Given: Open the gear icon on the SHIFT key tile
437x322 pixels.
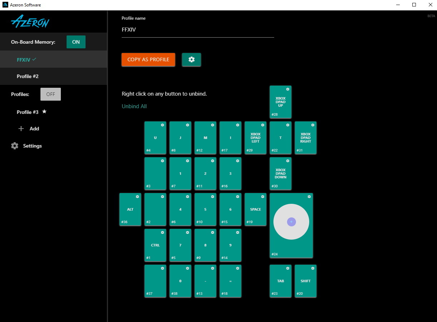Looking at the screenshot, I should [x=313, y=268].
